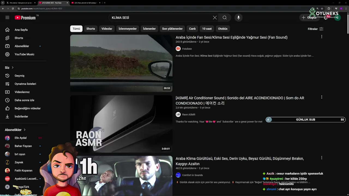Viewport: 349px width, 196px height.
Task: Select the Canlı filter chip
Action: pyautogui.click(x=192, y=29)
